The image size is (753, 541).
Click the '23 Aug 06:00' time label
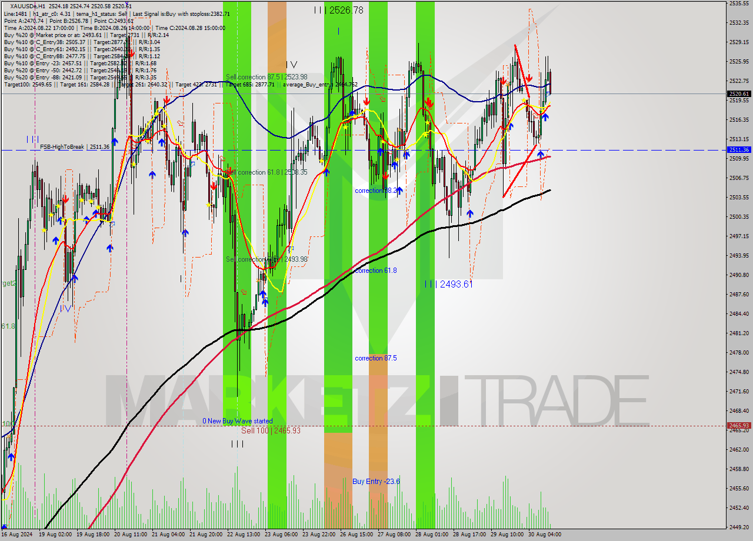coord(281,535)
